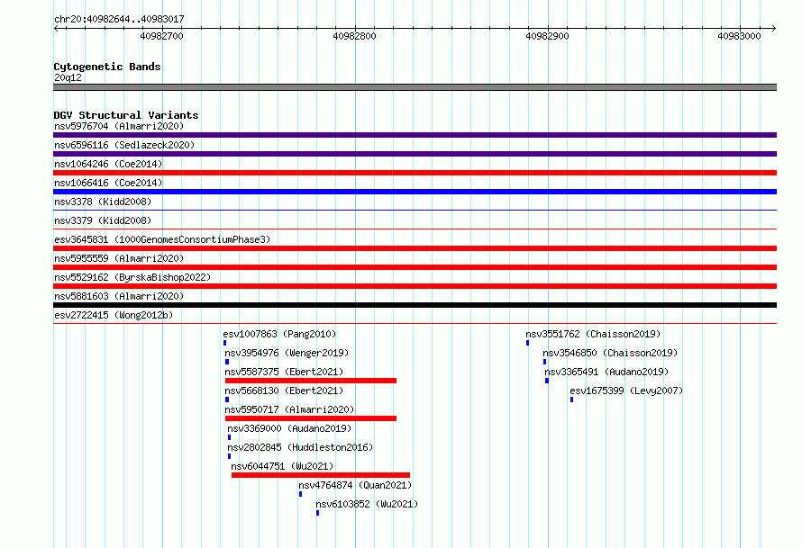
Task: Select the purple bar under nsv5976704
Action: point(415,135)
